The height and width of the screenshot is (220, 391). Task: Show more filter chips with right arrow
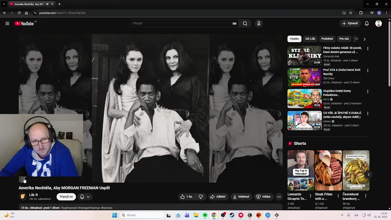click(364, 39)
